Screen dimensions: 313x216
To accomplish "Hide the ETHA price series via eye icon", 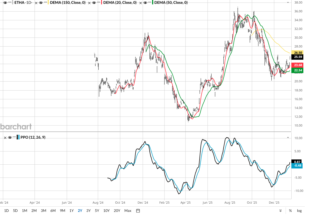I will coord(5,2).
